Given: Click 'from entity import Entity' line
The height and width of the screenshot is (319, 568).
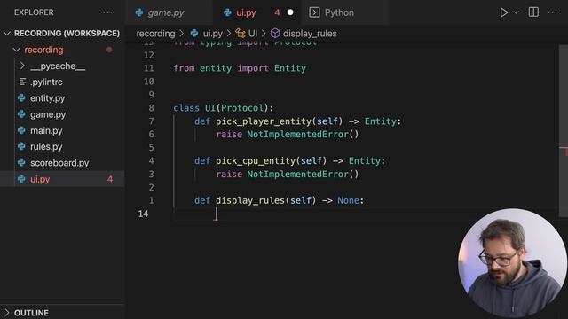Looking at the screenshot, I should (x=240, y=68).
